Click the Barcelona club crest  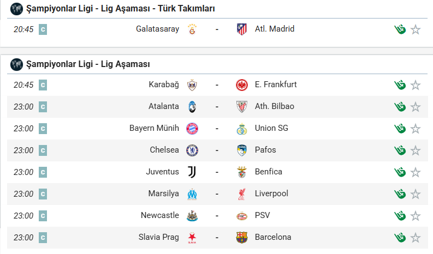click(241, 238)
